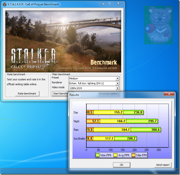The image size is (180, 175).
Task: Click the Rain avg value 184.7
Action: [126, 130]
